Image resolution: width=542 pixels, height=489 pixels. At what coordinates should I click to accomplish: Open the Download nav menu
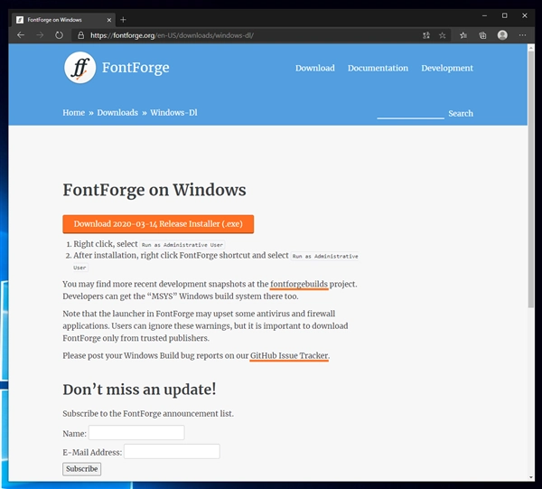(x=315, y=68)
